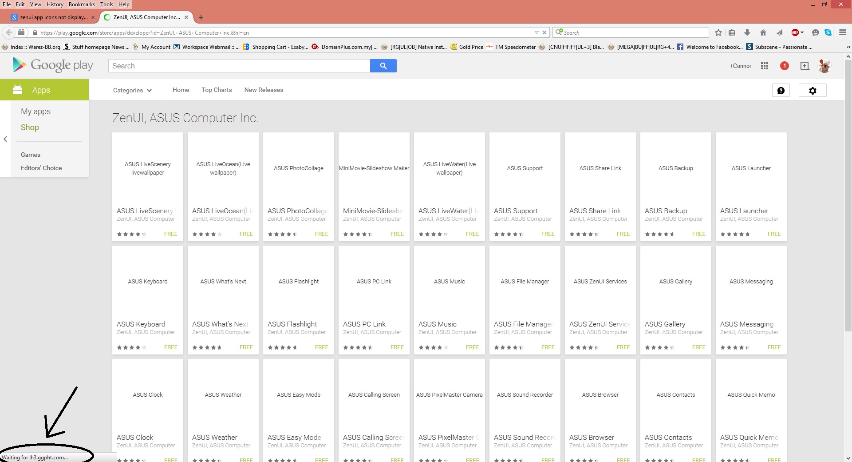
Task: Open the Help menu
Action: pos(124,4)
